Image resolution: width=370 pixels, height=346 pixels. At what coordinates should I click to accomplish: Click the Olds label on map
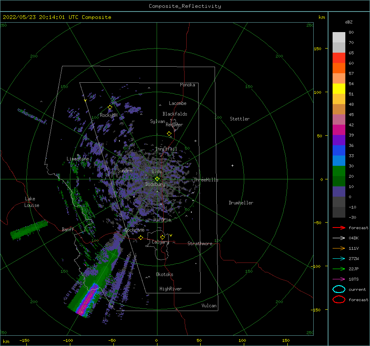pyautogui.click(x=157, y=172)
